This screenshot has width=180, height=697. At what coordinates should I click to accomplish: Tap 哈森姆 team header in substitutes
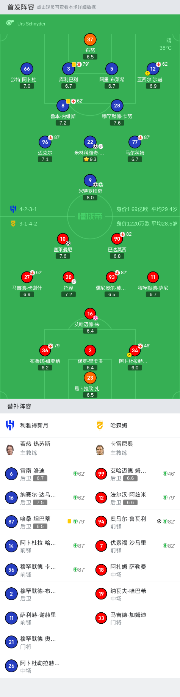(x=135, y=425)
